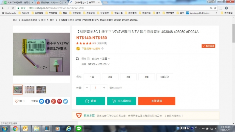235x132 pixels.
Task: Like the product with the heart icon
Action: click(17, 101)
